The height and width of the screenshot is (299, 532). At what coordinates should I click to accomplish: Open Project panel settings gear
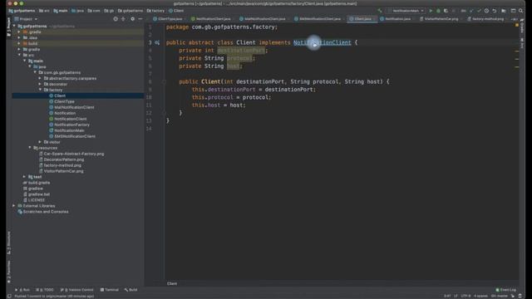pos(133,19)
